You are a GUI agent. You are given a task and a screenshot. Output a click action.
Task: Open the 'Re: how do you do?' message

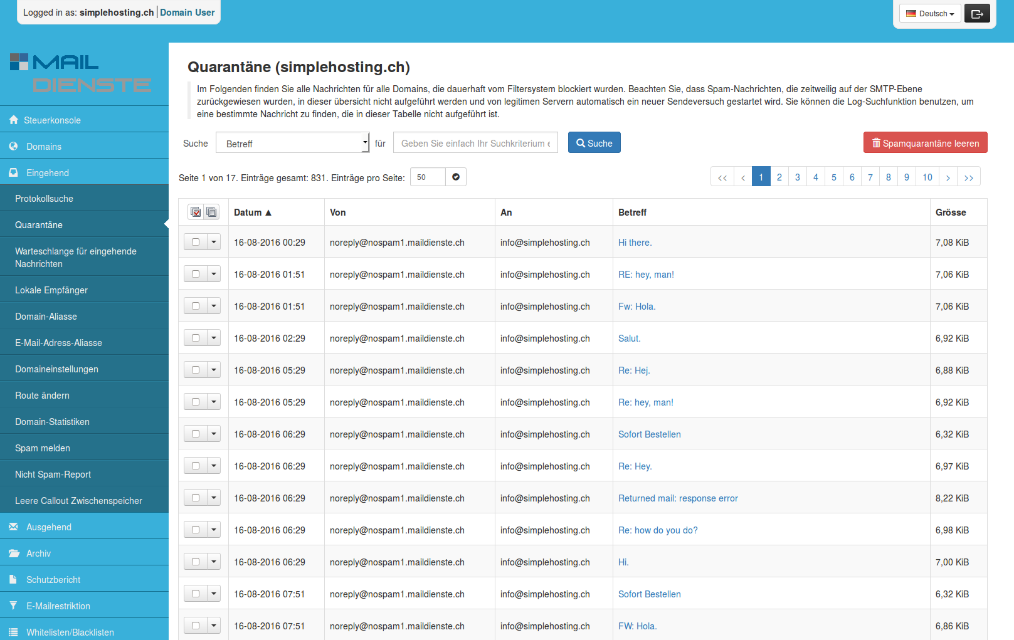tap(658, 530)
